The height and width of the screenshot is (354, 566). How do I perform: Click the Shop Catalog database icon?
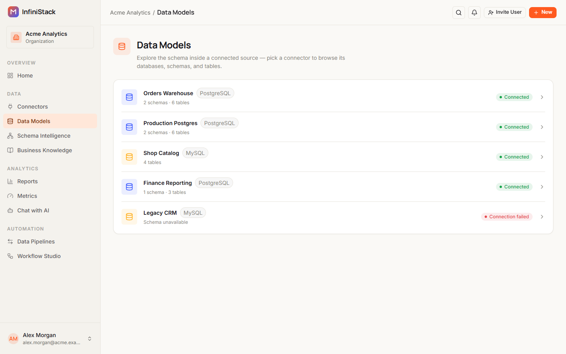coord(129,157)
